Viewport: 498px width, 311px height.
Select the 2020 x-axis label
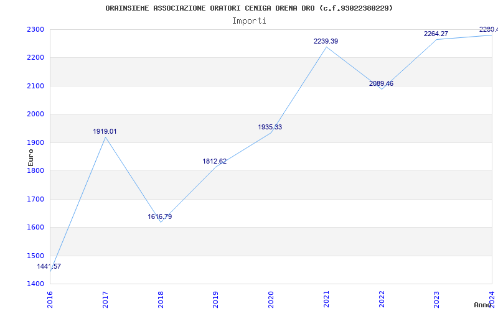pos(271,299)
